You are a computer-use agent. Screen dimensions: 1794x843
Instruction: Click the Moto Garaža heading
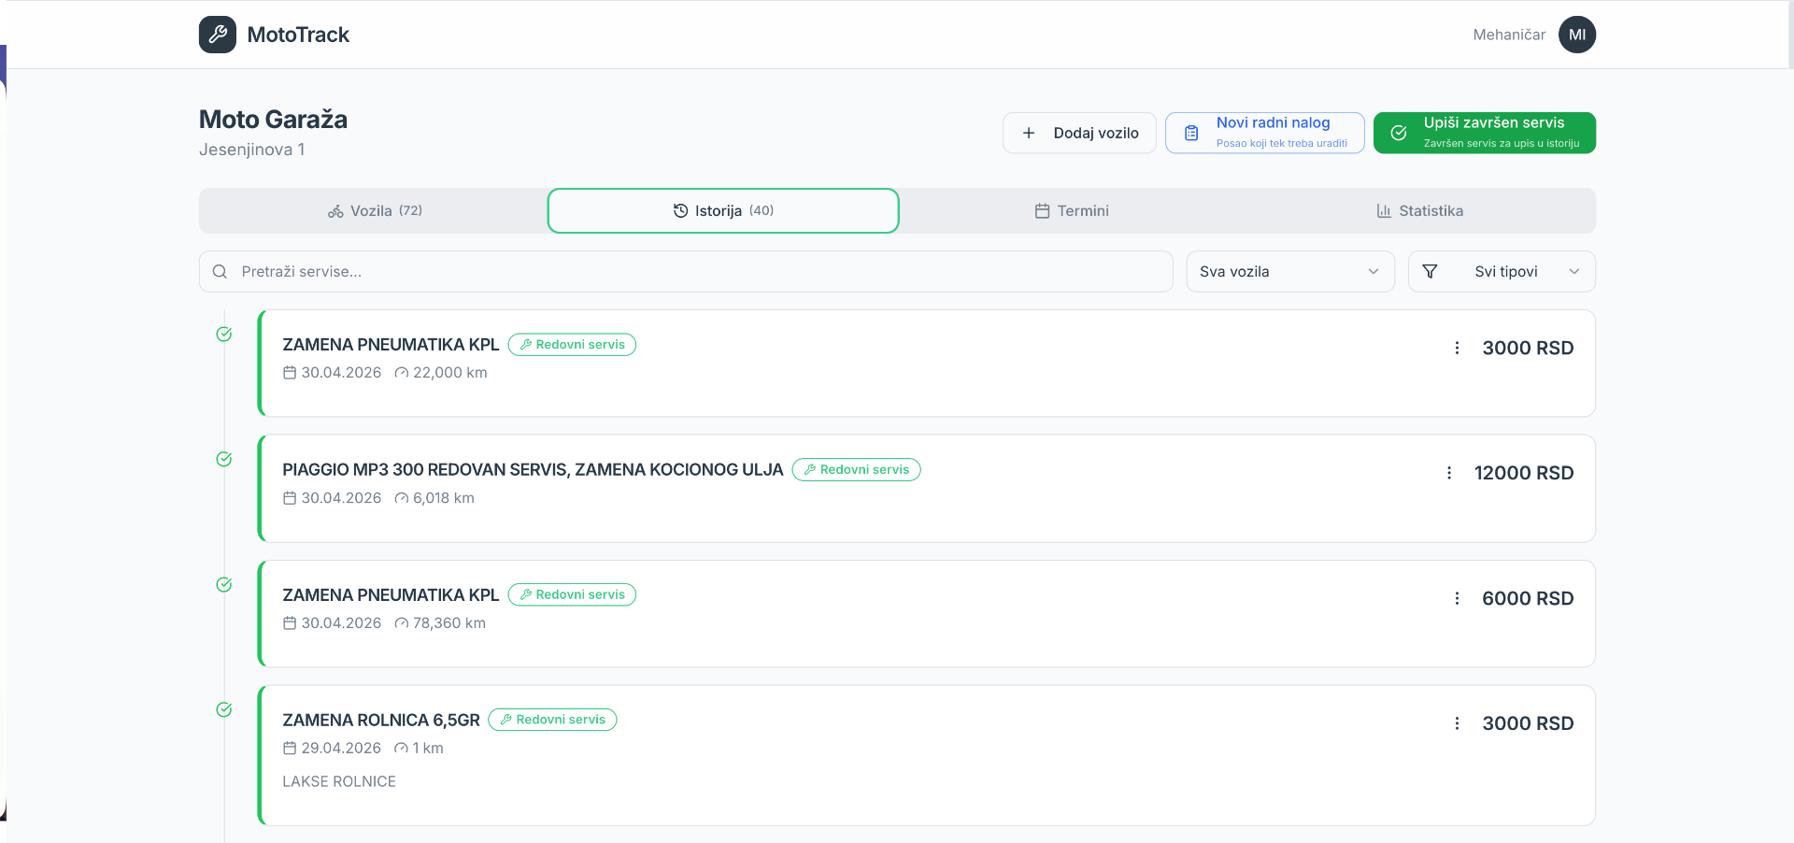coord(273,120)
